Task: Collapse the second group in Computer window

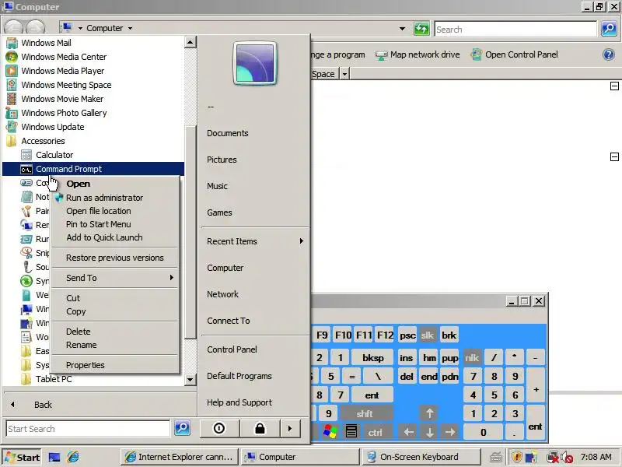Action: tap(614, 157)
